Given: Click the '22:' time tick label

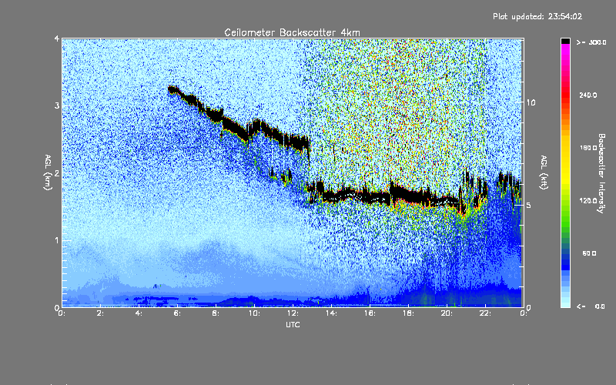Looking at the screenshot, I should [485, 313].
